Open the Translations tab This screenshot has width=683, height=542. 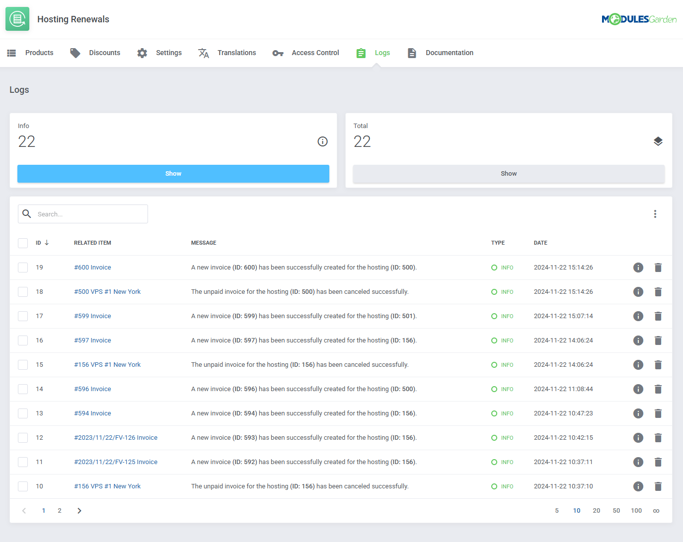pos(227,53)
